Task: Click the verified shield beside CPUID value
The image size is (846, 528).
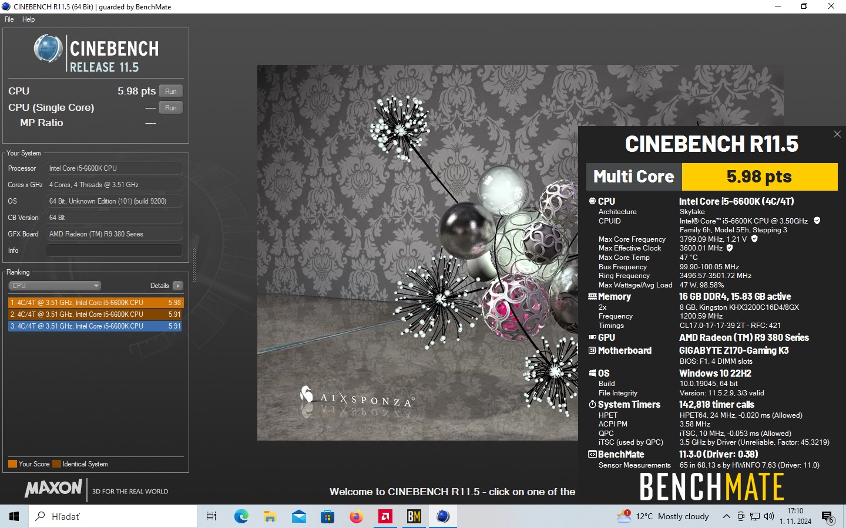Action: coord(817,221)
